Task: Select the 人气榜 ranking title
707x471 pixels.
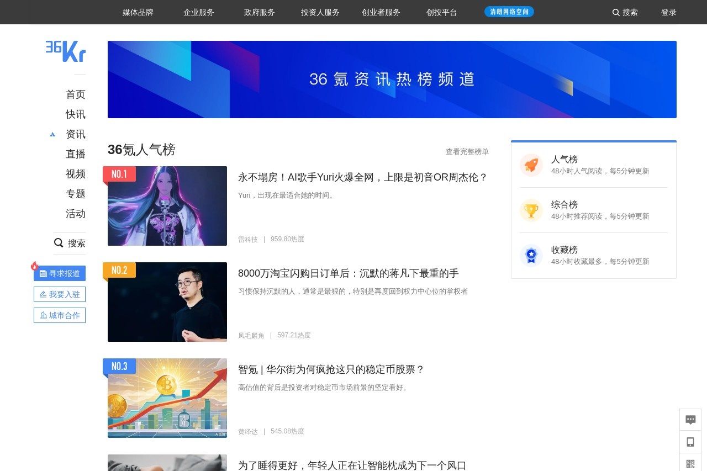Action: (x=564, y=159)
